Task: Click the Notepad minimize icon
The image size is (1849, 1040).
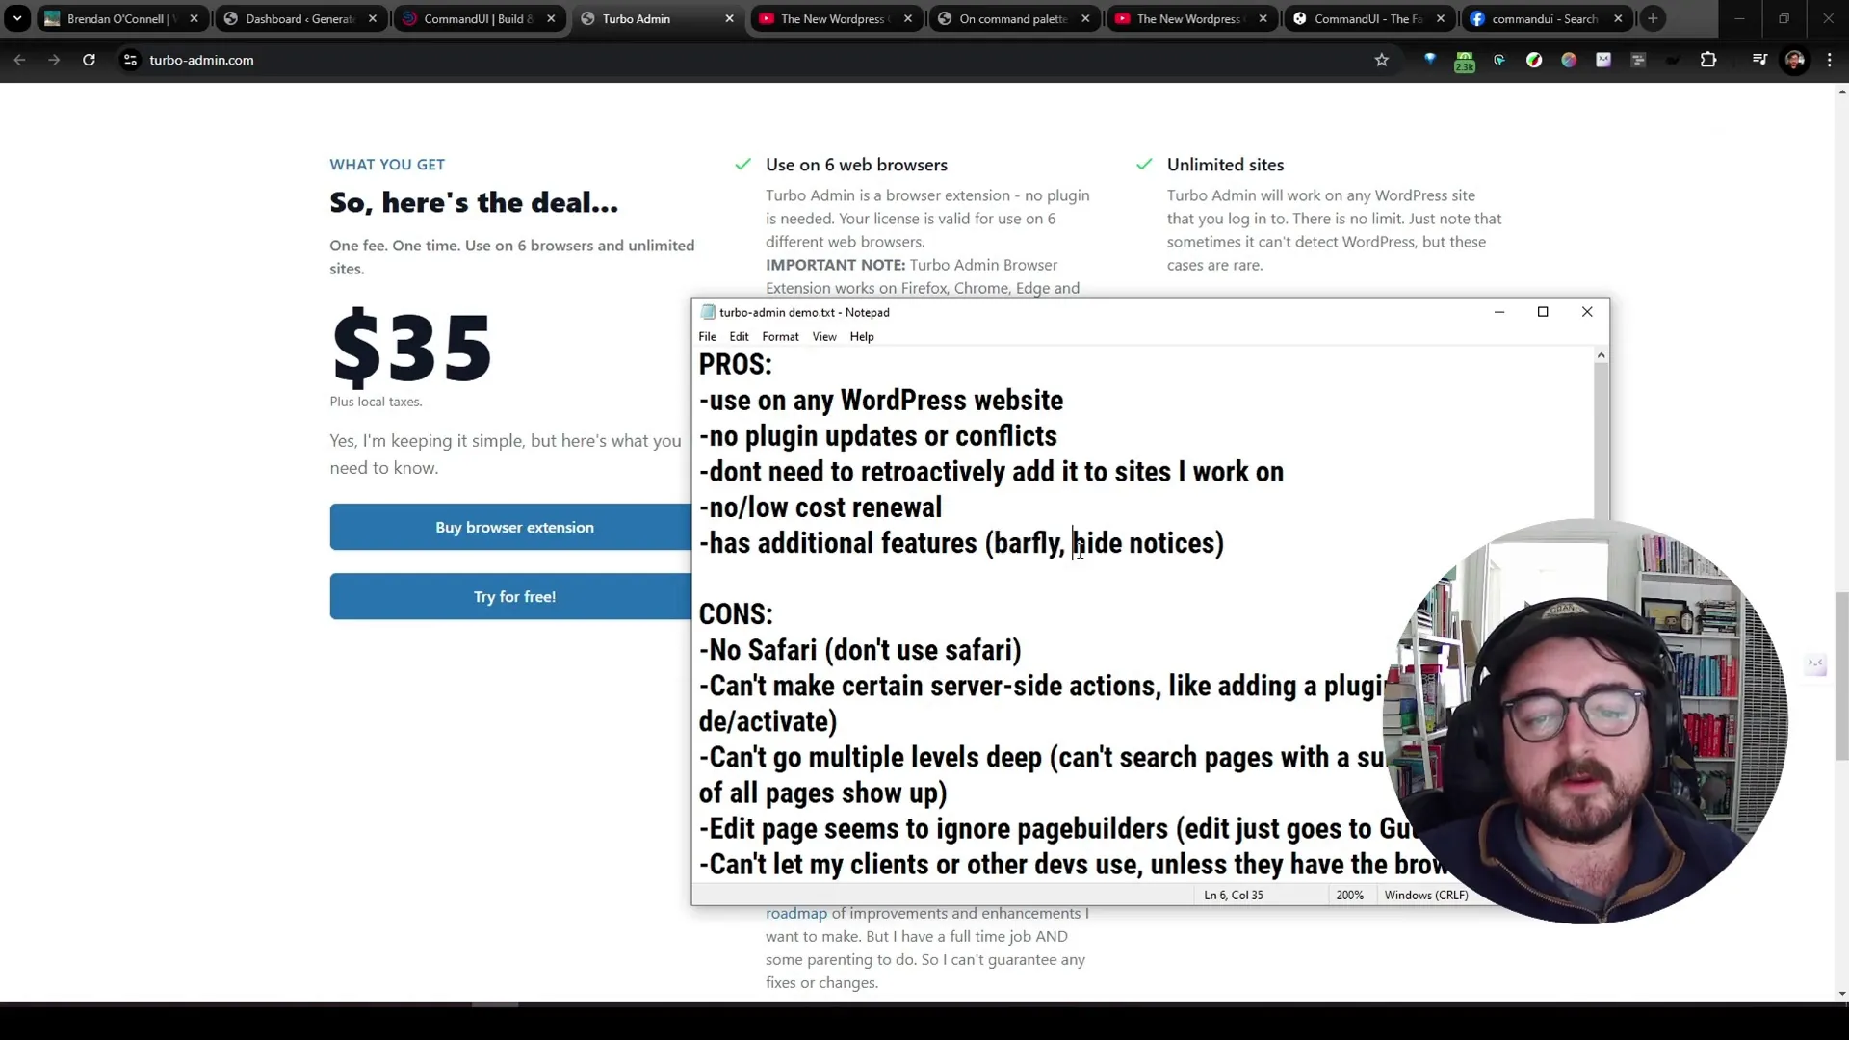Action: [x=1499, y=312]
